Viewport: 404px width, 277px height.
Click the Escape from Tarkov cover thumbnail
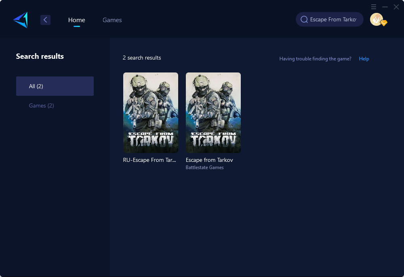tap(213, 113)
